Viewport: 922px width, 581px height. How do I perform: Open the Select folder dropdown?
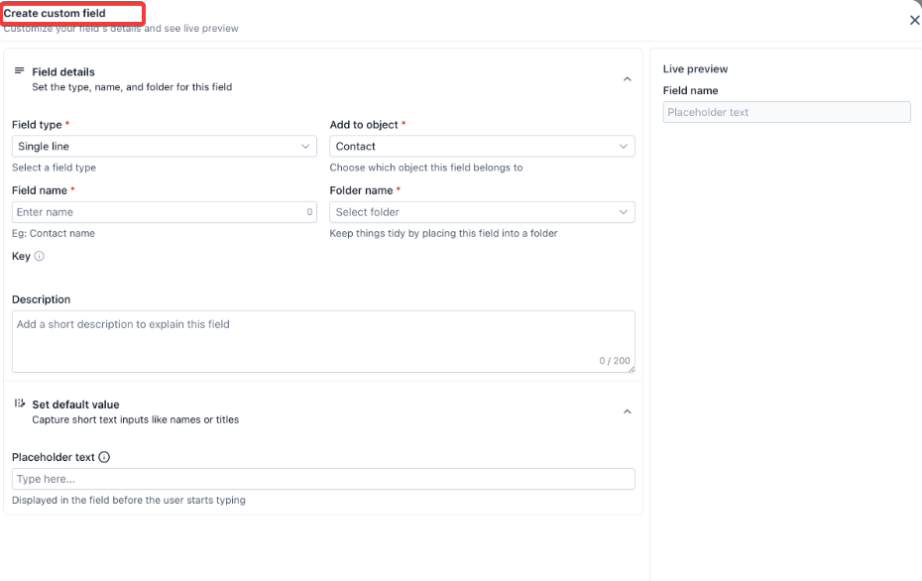click(482, 212)
